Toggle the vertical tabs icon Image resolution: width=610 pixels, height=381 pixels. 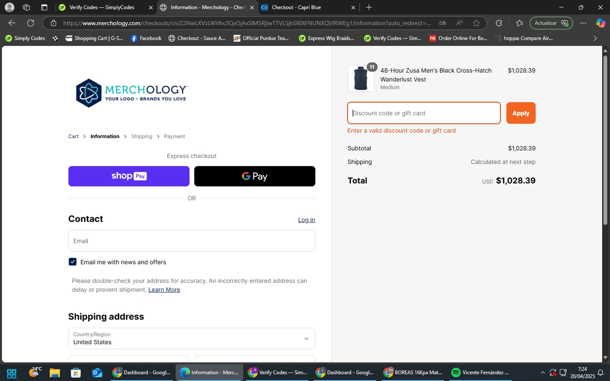click(44, 7)
